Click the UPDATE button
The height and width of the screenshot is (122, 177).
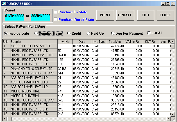click(125, 15)
